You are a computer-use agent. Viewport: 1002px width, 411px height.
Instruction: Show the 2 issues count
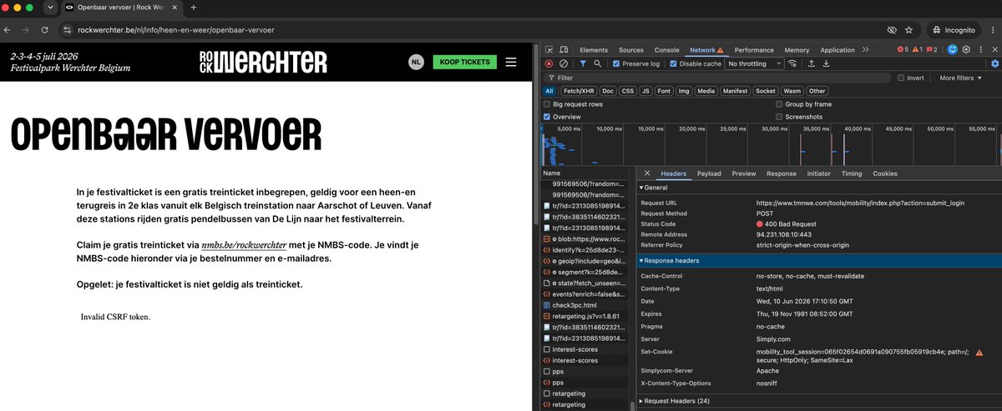pos(931,50)
